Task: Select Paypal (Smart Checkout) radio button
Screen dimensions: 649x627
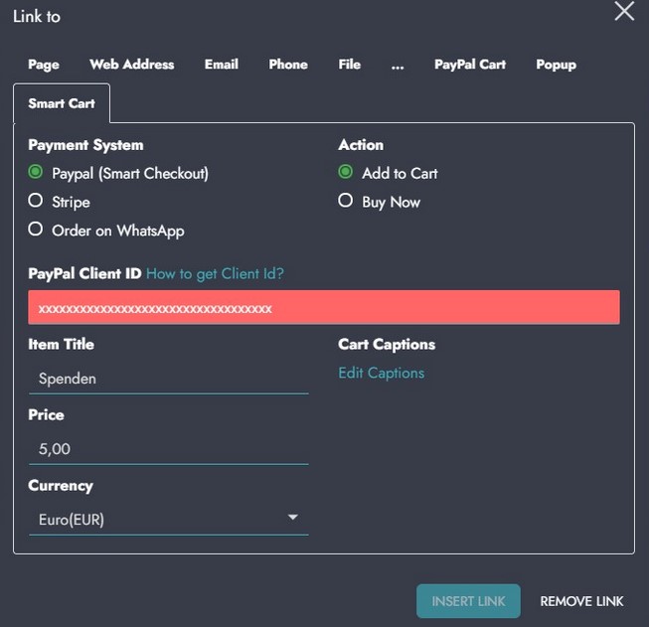Action: (x=36, y=173)
